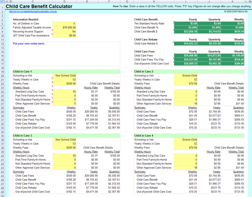Select Child in Care 2 Weekly Fees $72.00 cell

point(186,84)
